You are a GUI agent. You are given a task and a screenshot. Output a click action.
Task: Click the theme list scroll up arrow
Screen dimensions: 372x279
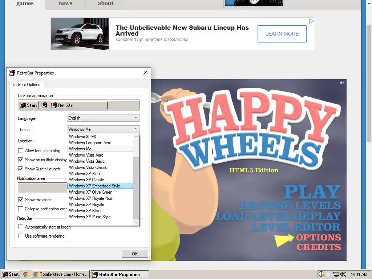[x=136, y=137]
